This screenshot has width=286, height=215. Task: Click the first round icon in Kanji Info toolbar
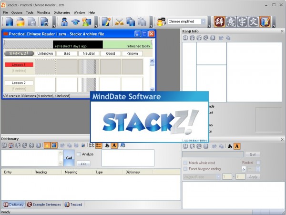coord(185,38)
